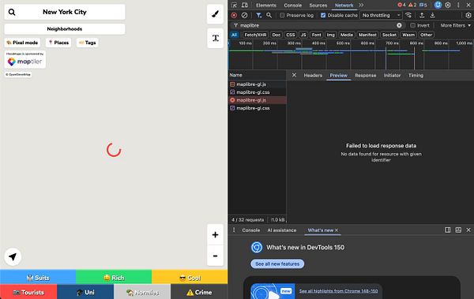Close the request details pane
The height and width of the screenshot is (299, 474).
pyautogui.click(x=294, y=75)
